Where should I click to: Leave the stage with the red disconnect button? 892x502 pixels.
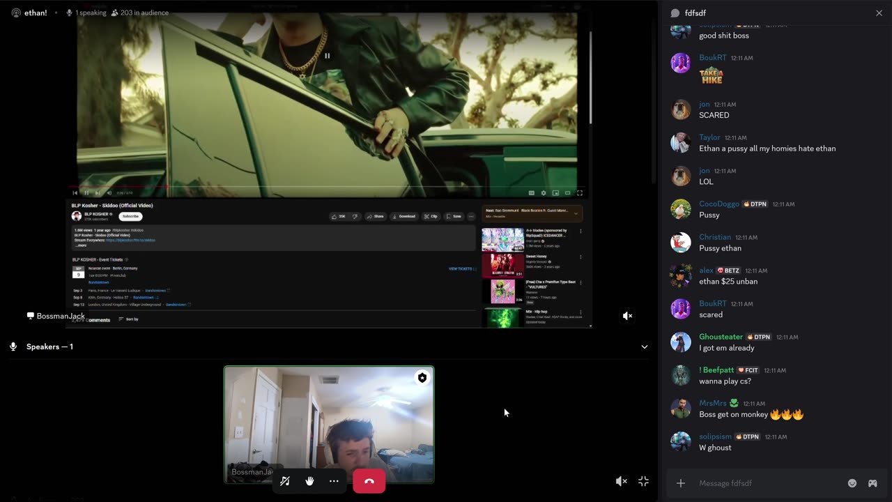coord(369,481)
